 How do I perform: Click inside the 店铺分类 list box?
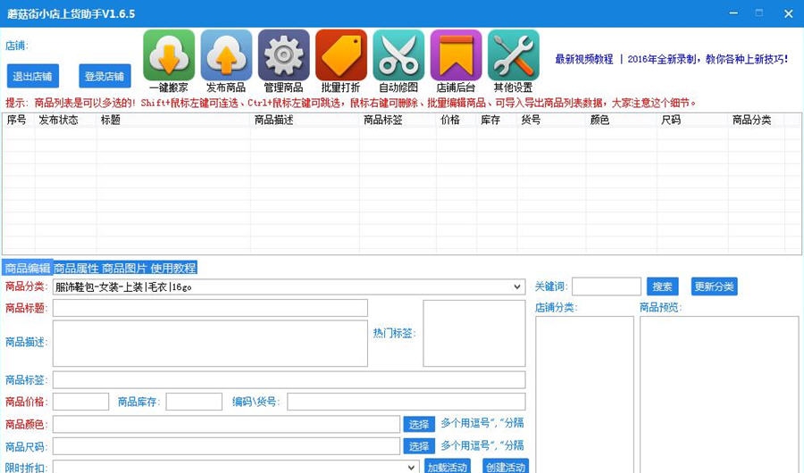coord(584,394)
